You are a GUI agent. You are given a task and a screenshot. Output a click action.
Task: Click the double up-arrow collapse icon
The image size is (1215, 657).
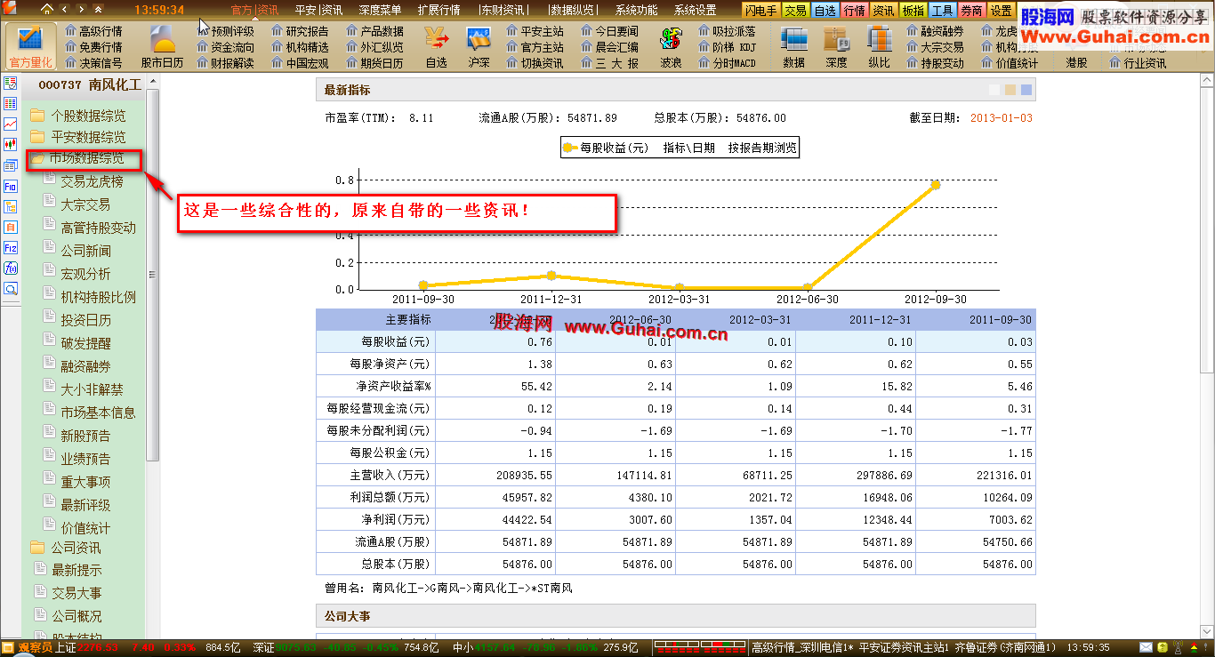tap(99, 10)
